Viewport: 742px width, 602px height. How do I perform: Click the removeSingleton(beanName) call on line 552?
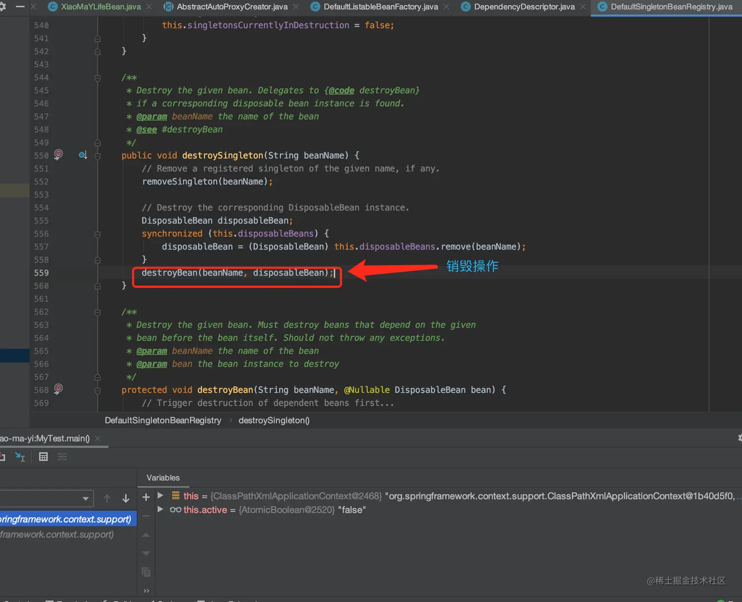click(205, 182)
